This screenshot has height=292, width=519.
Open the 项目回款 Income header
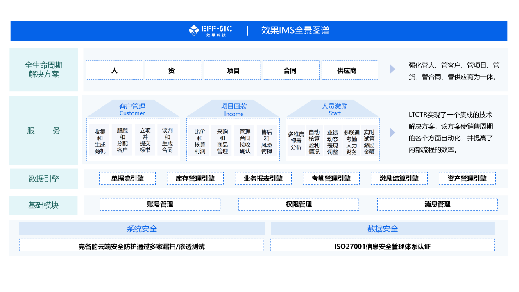pyautogui.click(x=233, y=109)
